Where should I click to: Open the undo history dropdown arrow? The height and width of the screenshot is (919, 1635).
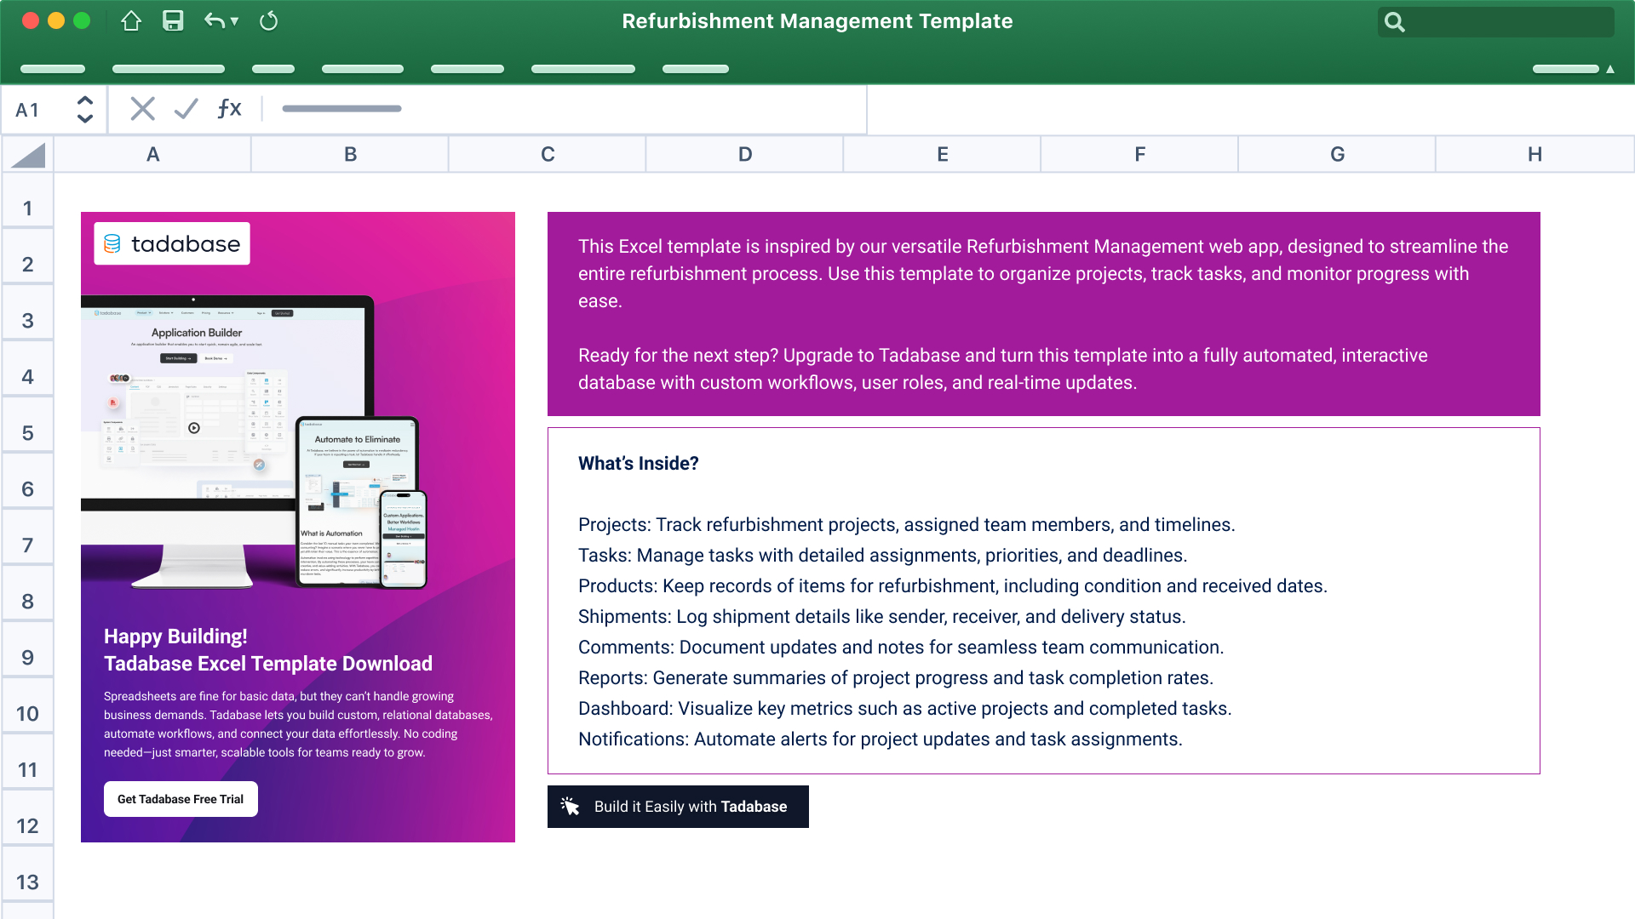click(x=234, y=21)
